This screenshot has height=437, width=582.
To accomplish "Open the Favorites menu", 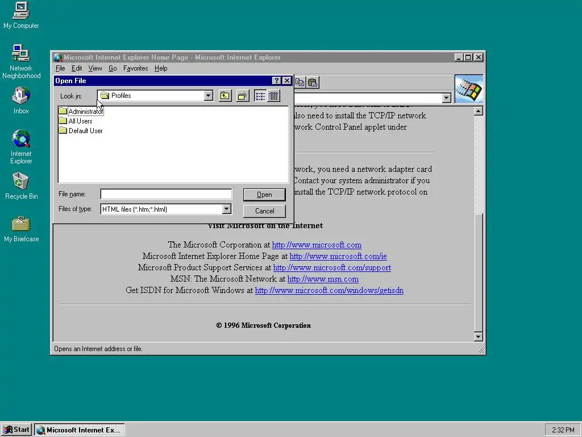I will pos(135,68).
